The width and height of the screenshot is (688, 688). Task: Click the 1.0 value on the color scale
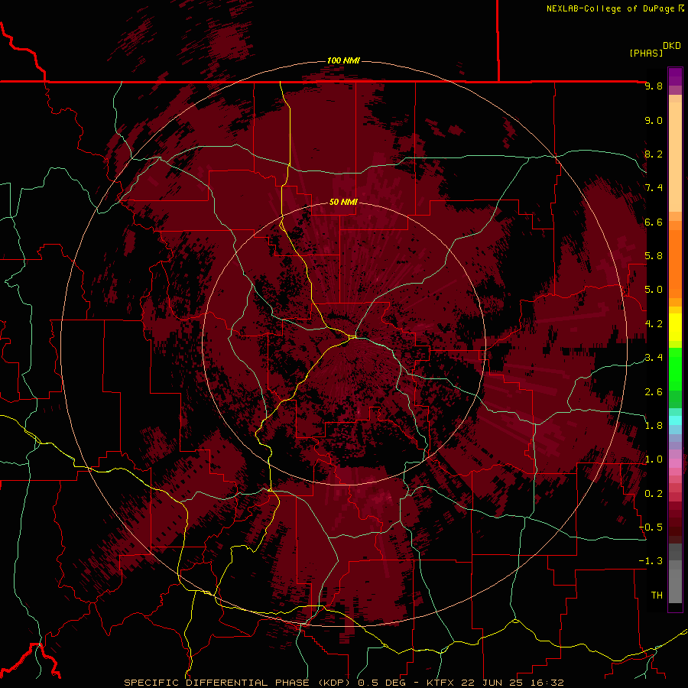pyautogui.click(x=654, y=459)
